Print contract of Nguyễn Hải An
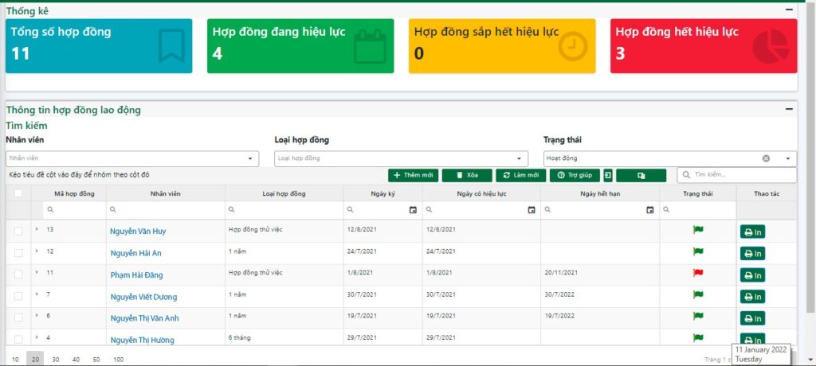The height and width of the screenshot is (366, 816). (752, 254)
